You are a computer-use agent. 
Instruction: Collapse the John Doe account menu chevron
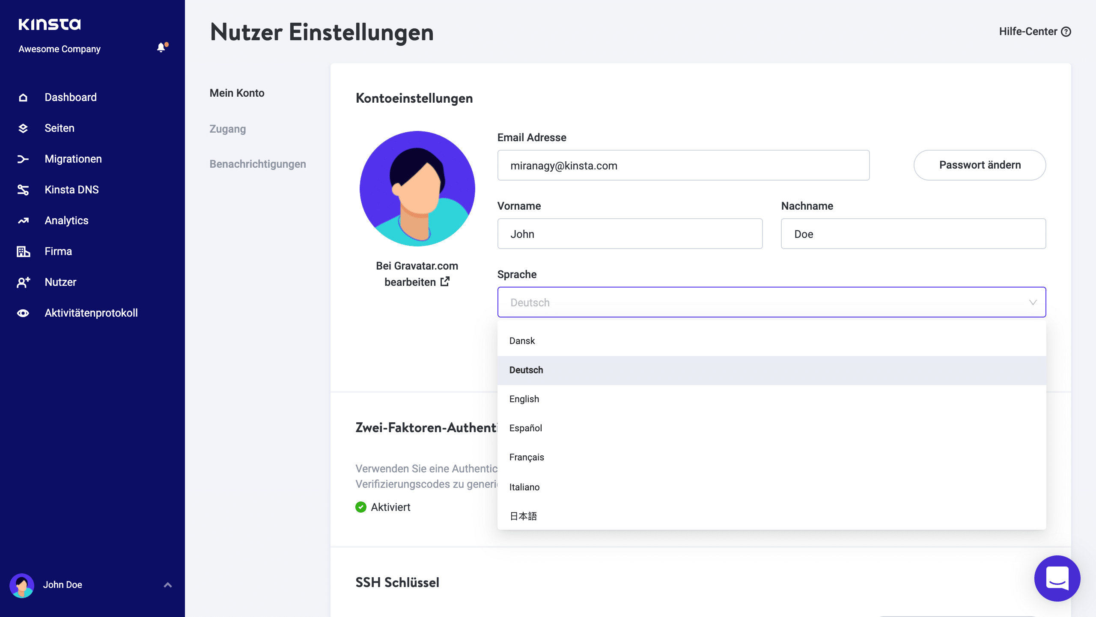click(x=167, y=585)
